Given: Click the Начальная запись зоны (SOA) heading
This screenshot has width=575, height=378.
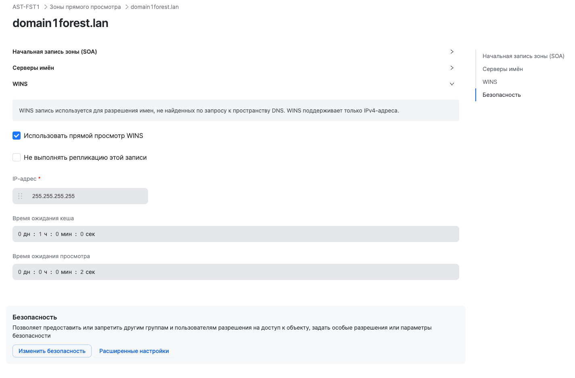Looking at the screenshot, I should point(54,52).
